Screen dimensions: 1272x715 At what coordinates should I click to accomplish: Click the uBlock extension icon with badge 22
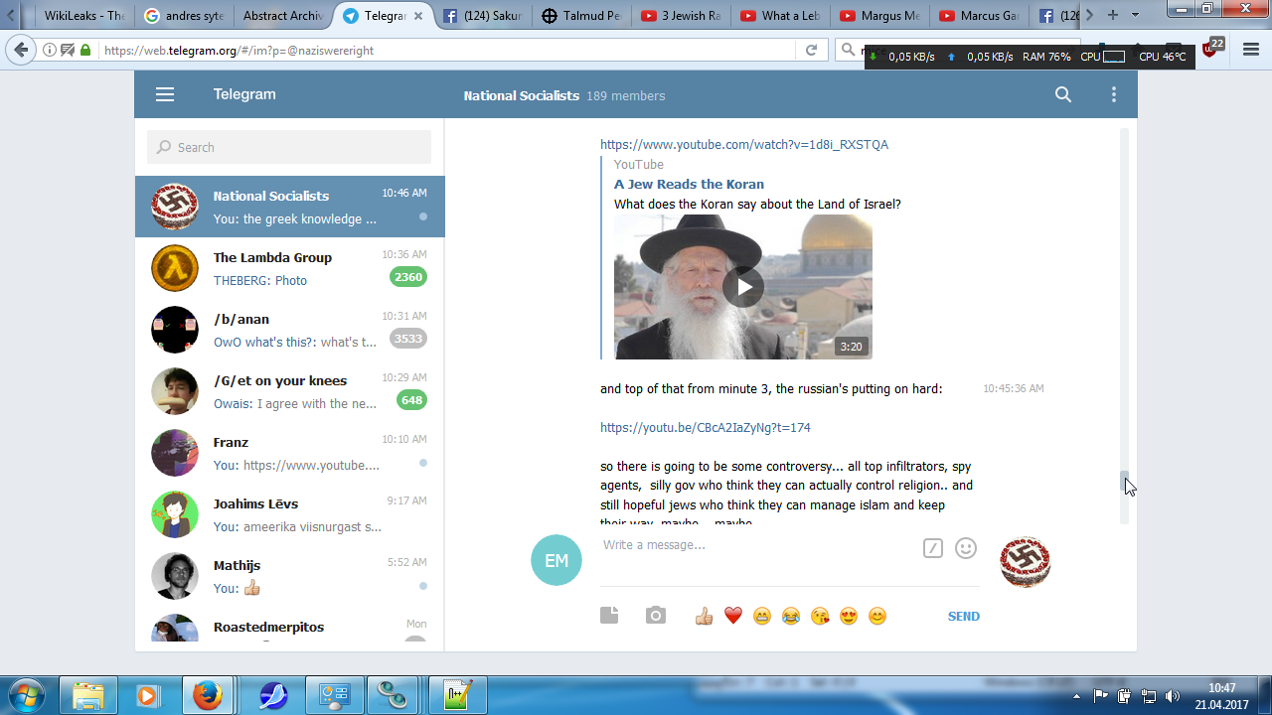(1211, 48)
